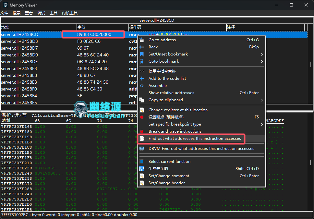This screenshot has height=219, width=314.
Task: Click the Select current function icon
Action: 142,162
